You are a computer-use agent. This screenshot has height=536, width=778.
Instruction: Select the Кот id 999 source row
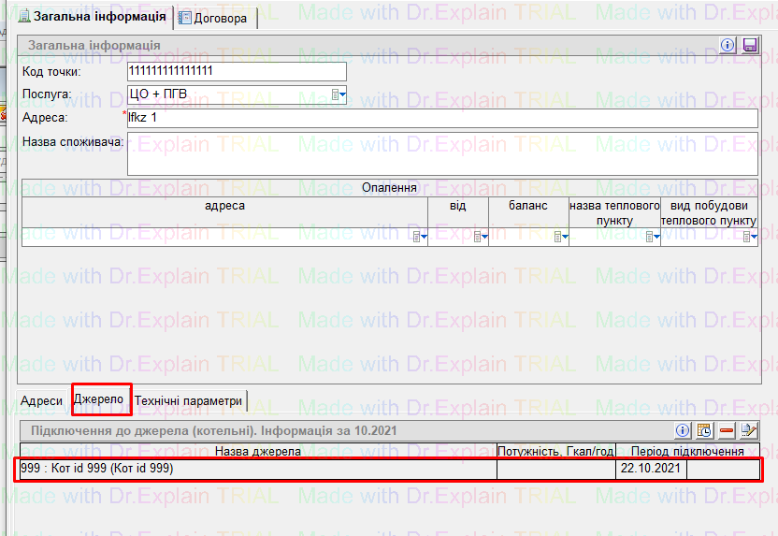(252, 469)
